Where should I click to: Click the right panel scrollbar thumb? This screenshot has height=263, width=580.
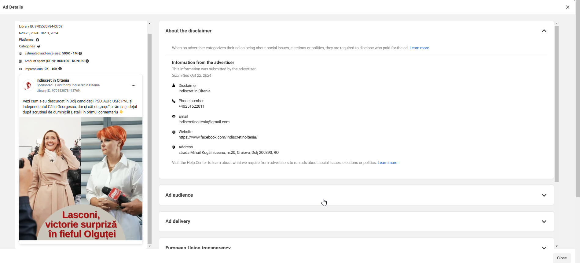[x=556, y=104]
